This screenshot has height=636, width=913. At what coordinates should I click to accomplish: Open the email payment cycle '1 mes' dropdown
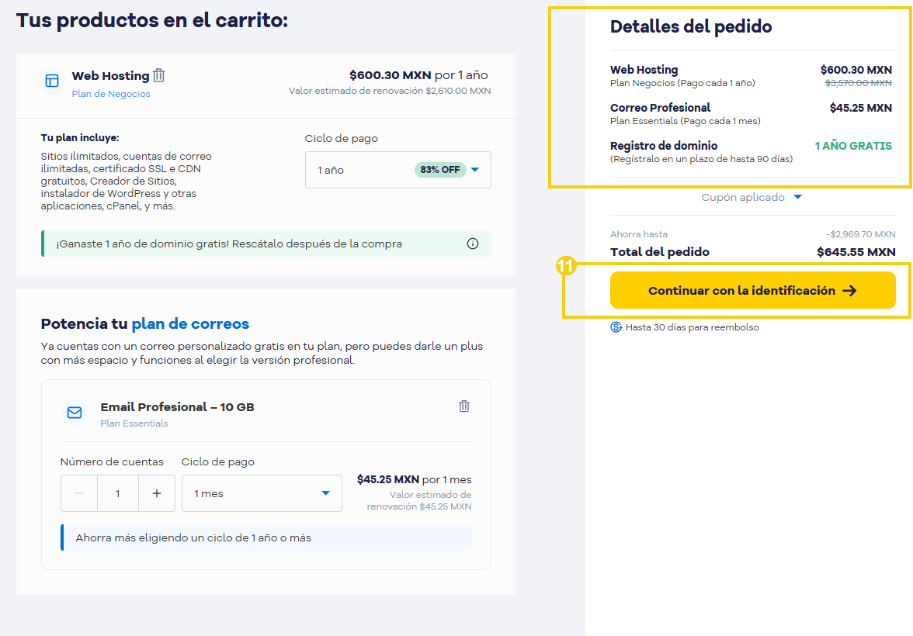pos(262,493)
